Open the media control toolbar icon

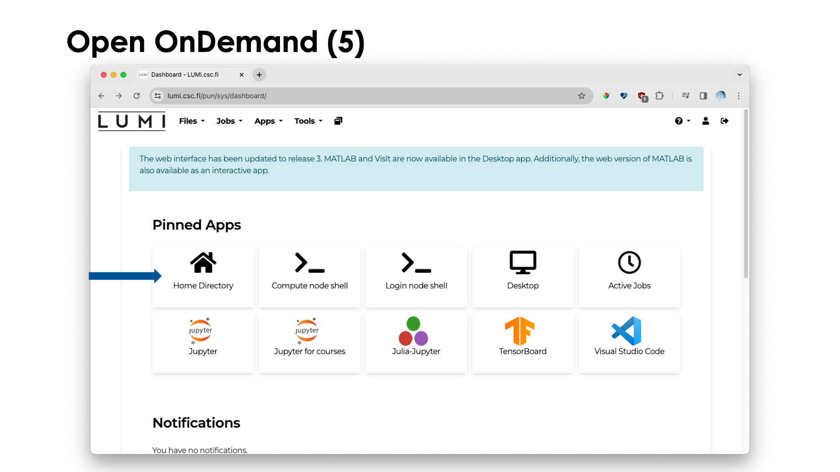coord(686,96)
